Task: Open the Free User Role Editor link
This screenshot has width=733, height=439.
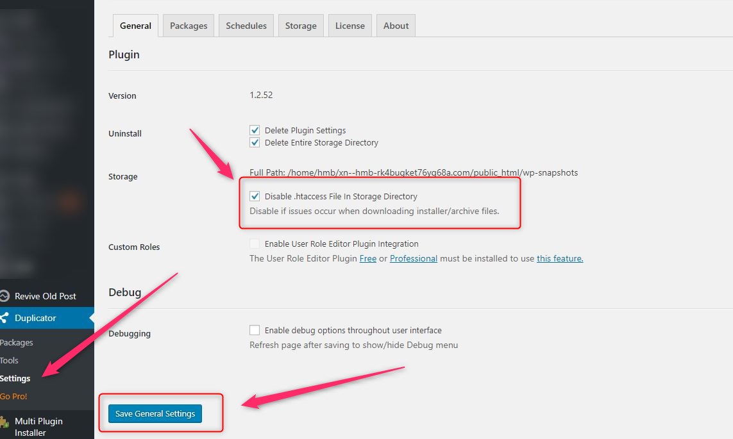Action: (x=368, y=258)
